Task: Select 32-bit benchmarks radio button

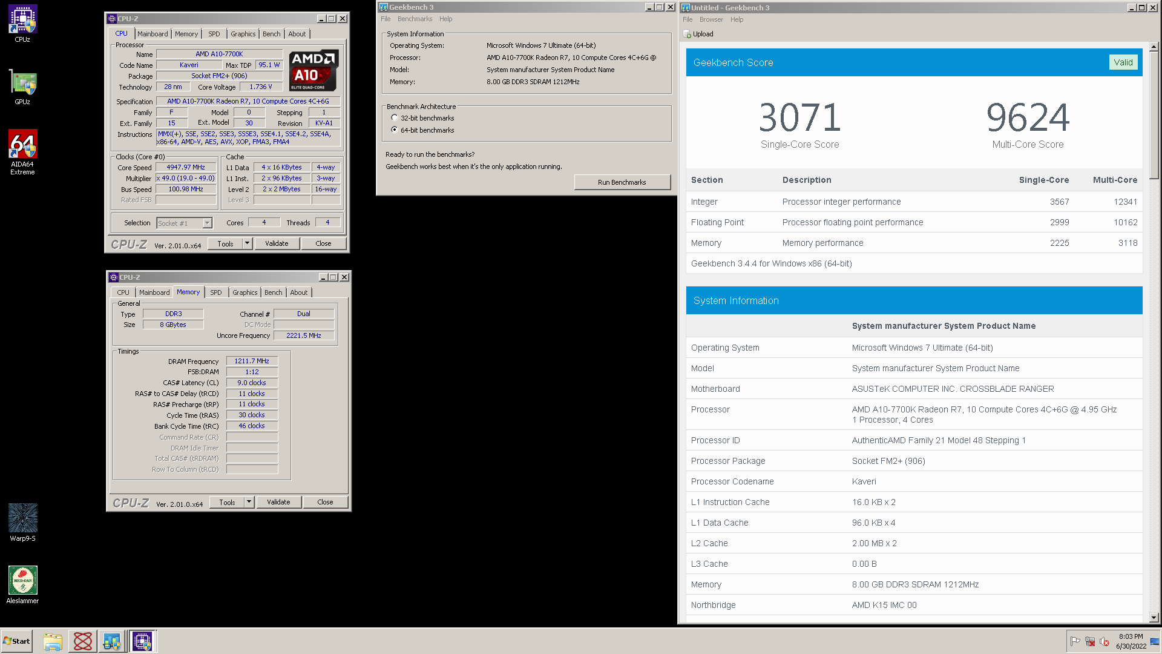Action: (395, 118)
